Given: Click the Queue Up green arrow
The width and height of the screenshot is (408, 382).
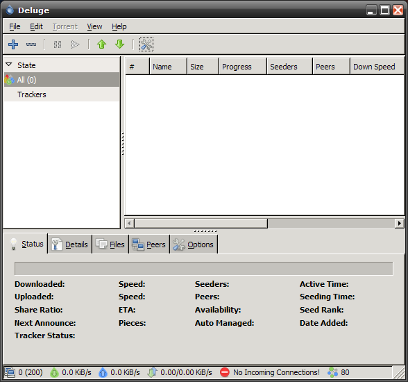Looking at the screenshot, I should (x=101, y=44).
